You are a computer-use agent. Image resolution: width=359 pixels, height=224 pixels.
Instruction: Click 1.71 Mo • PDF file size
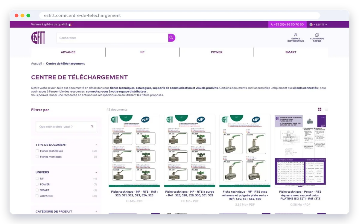189,201
